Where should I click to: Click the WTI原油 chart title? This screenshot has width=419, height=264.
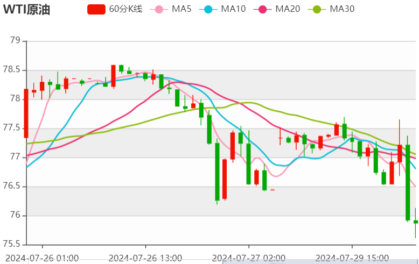coord(26,10)
